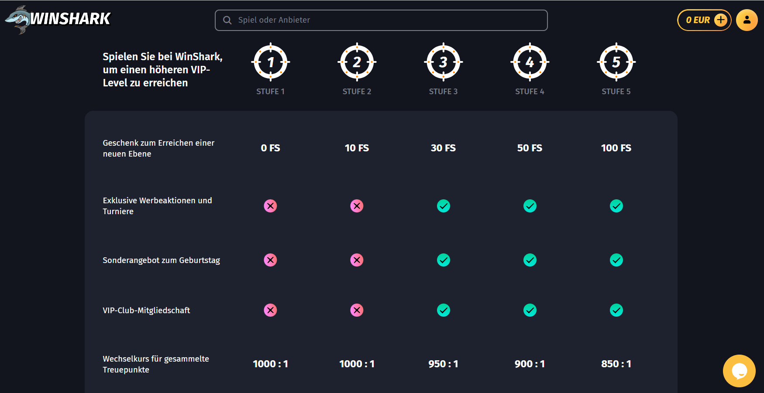Select the Stufe 4 level badge
Screen dimensions: 764x393
click(x=530, y=62)
